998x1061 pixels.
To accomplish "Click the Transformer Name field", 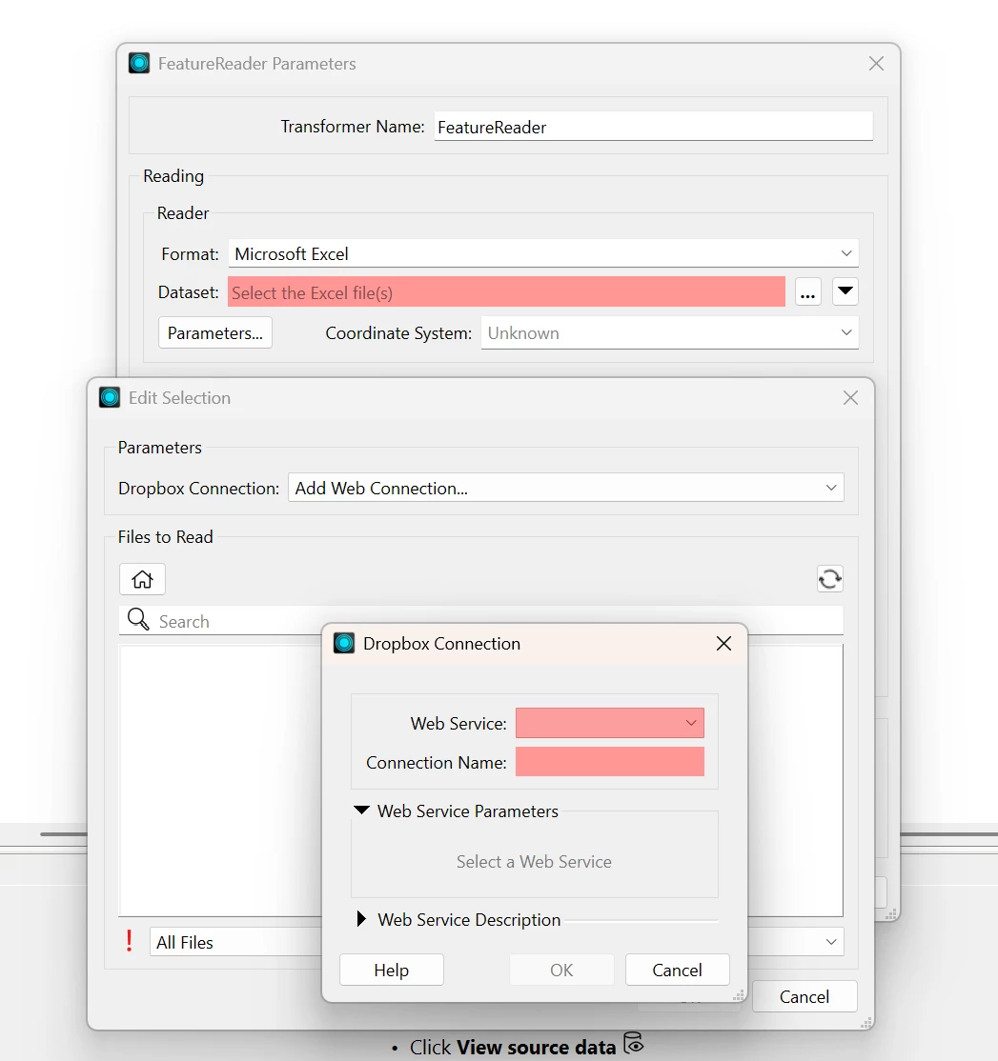I will pyautogui.click(x=653, y=127).
